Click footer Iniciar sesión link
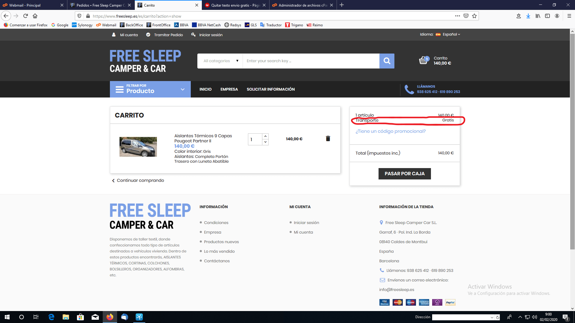Viewport: 575px width, 323px height. pos(306,223)
